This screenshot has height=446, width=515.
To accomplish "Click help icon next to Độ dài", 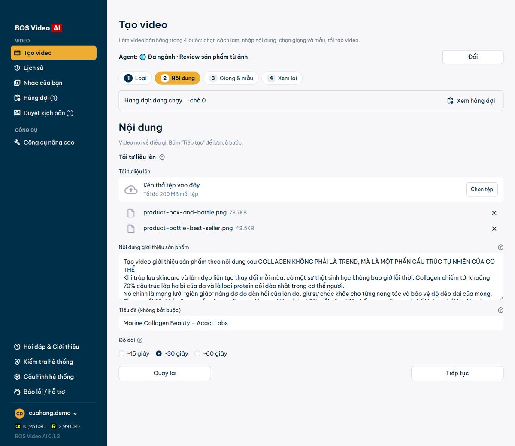I will pos(139,340).
